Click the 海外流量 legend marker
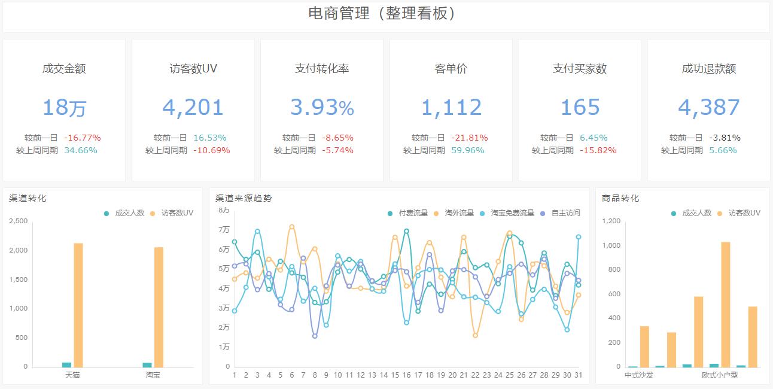This screenshot has width=773, height=389. coord(435,212)
